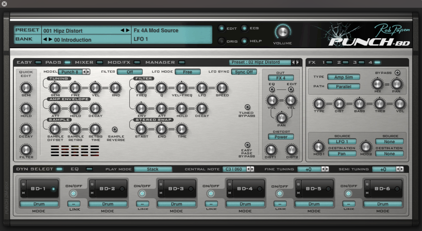Open PLAY MODE dropdown showing Stack
The height and width of the screenshot is (231, 422).
pos(153,169)
